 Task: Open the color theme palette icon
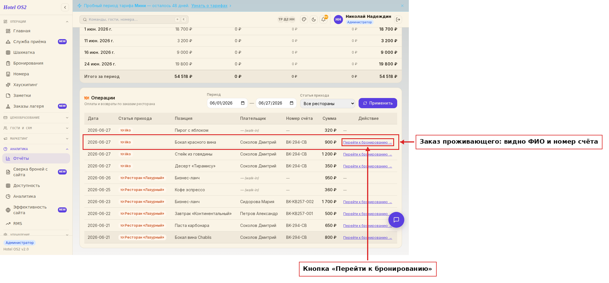(x=304, y=20)
